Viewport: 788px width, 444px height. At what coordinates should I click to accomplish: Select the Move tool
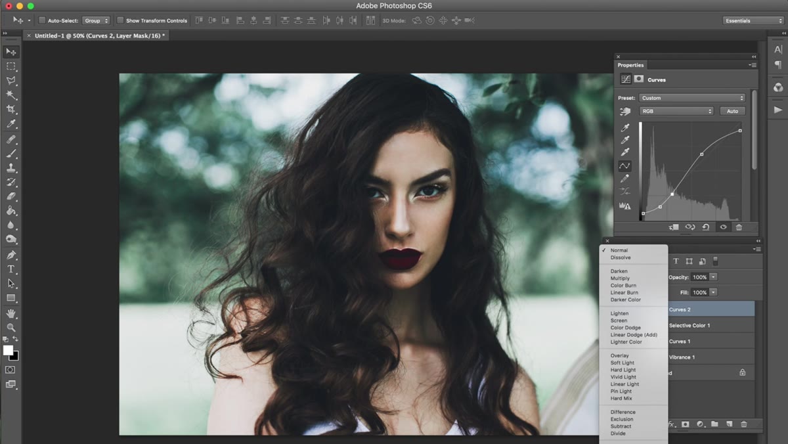(x=11, y=52)
